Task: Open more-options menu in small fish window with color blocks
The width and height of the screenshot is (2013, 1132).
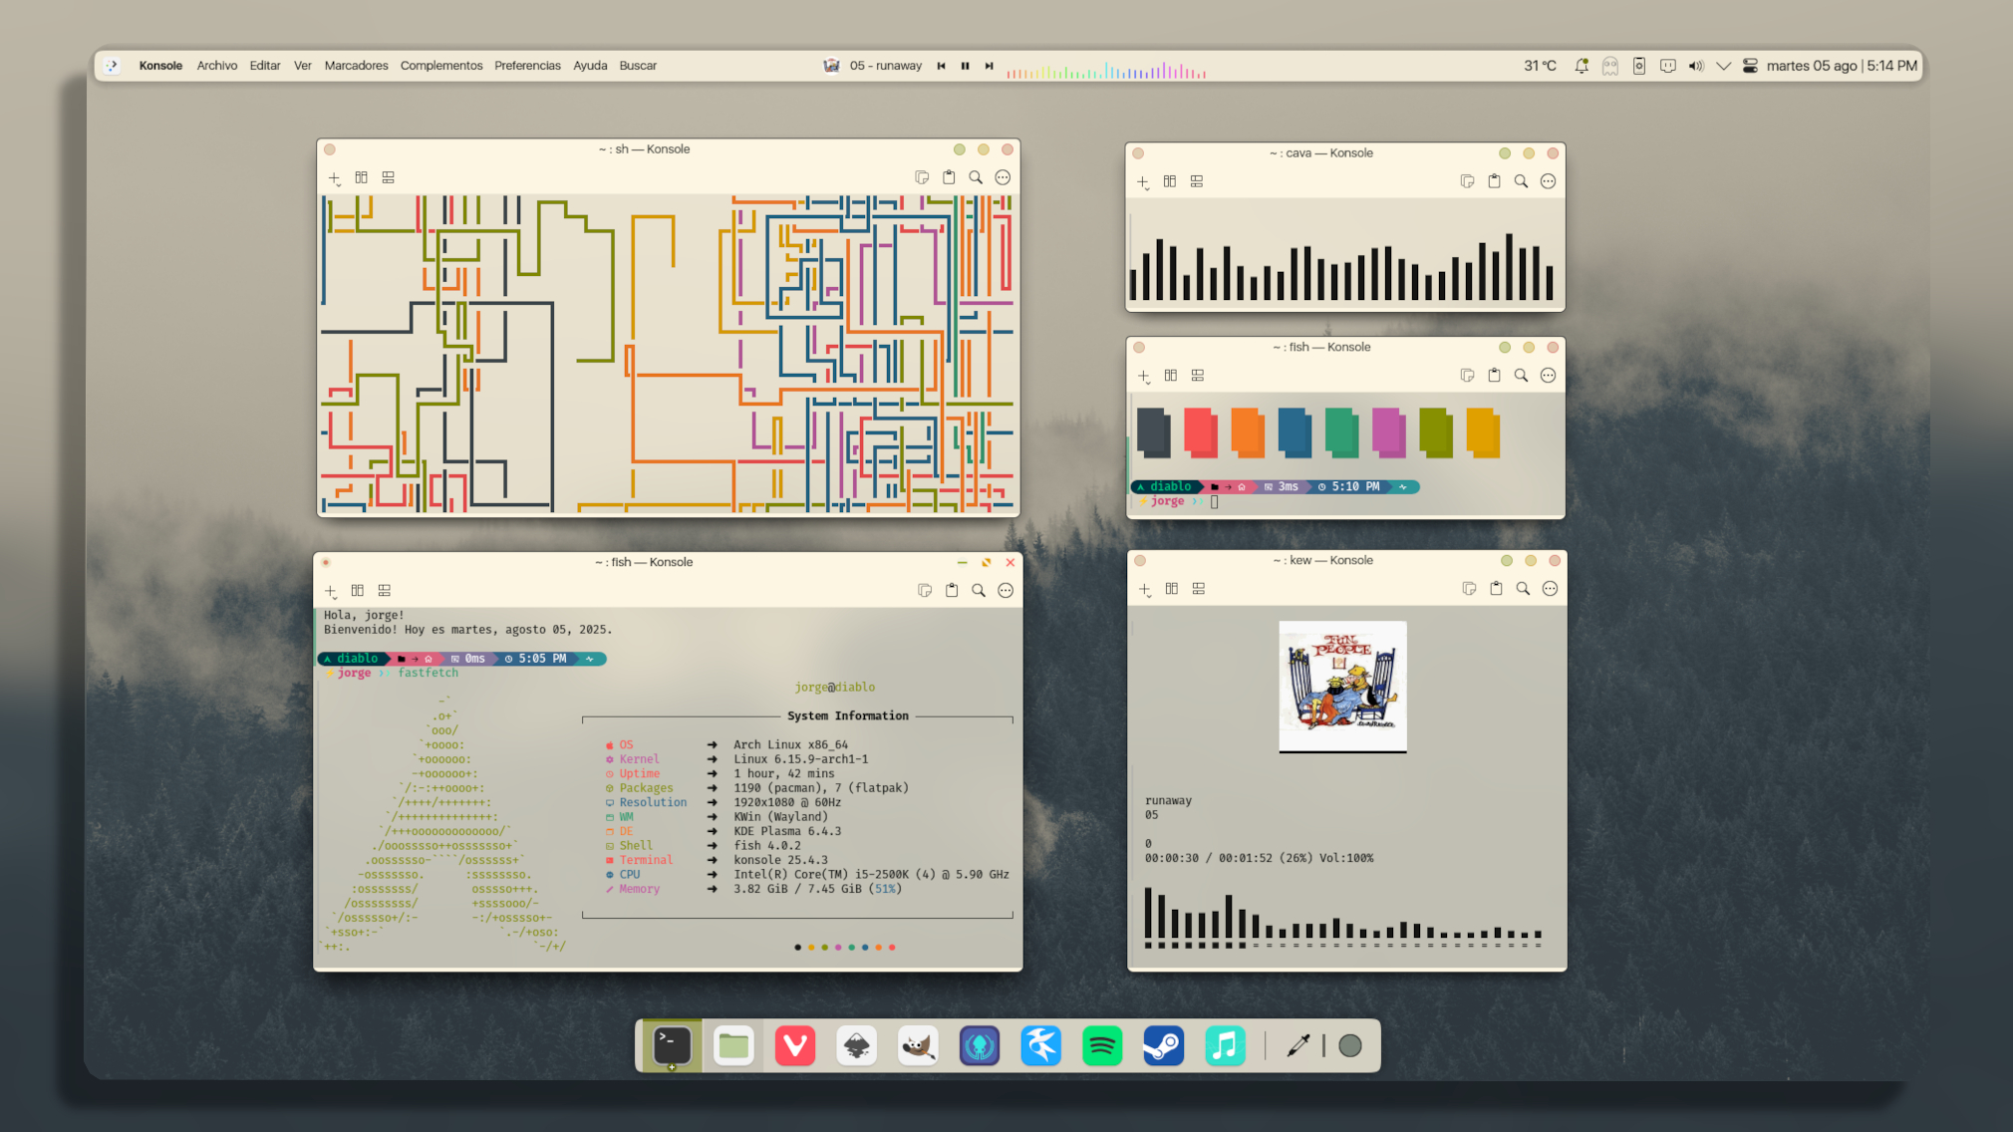Action: point(1548,376)
